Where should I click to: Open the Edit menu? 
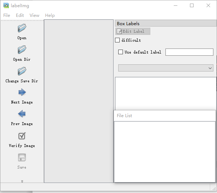20,15
